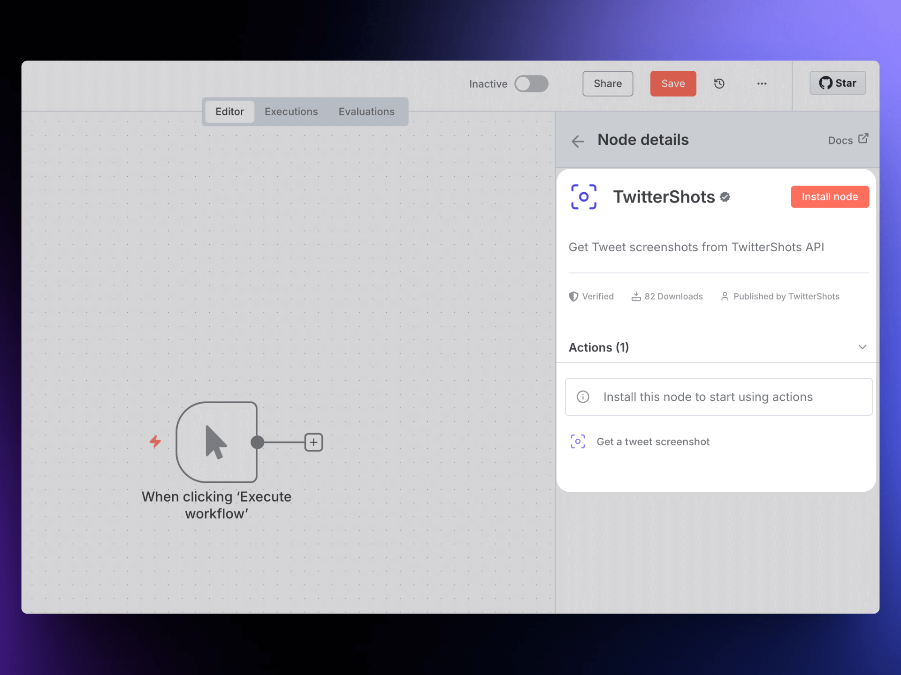The width and height of the screenshot is (901, 675).
Task: Select the manual trigger cursor node
Action: (x=216, y=442)
